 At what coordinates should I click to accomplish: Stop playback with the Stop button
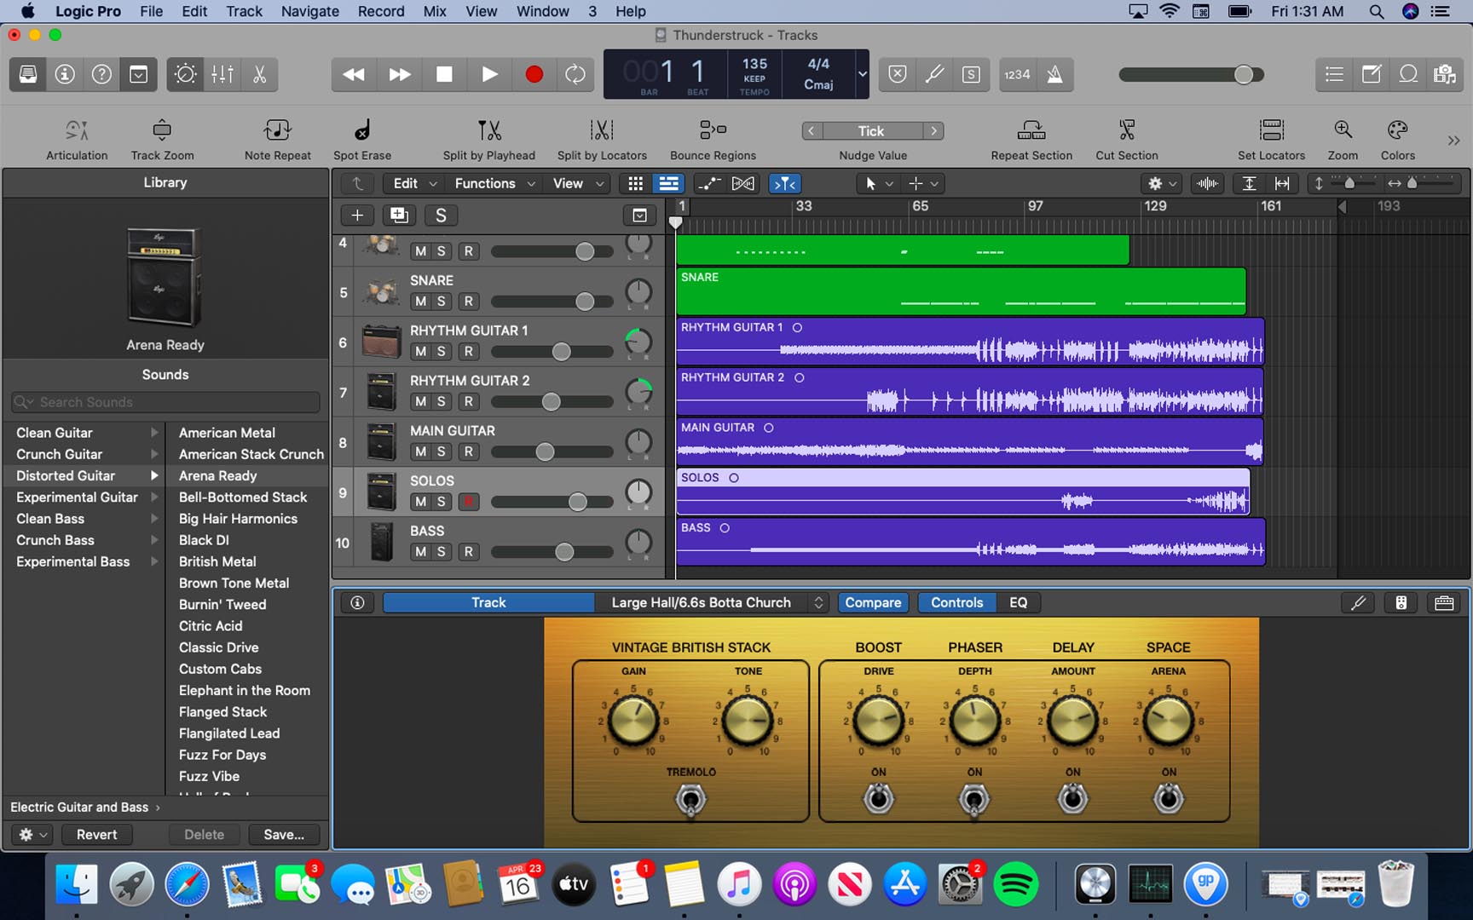click(444, 74)
